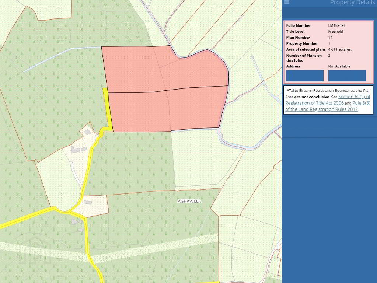Click the grey building above road's north end

[x=88, y=132]
